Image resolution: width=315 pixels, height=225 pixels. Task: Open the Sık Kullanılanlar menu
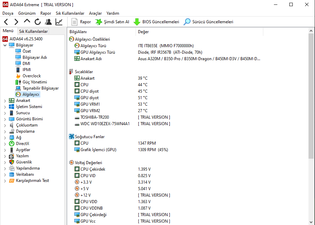pos(70,13)
